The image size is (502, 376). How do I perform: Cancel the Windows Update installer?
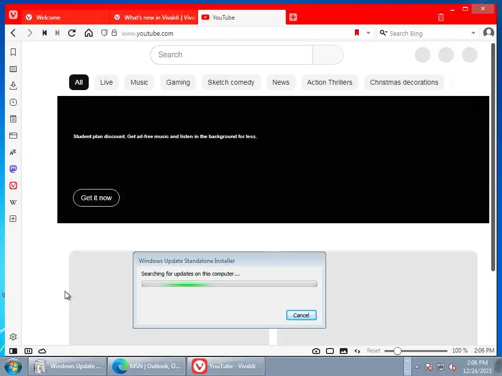click(x=301, y=315)
